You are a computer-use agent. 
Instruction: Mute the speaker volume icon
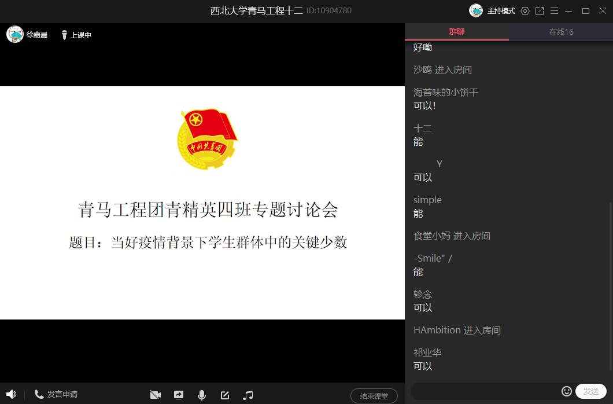click(x=11, y=394)
